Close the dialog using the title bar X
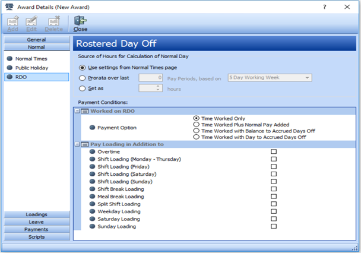This screenshot has width=361, height=253. tap(347, 7)
